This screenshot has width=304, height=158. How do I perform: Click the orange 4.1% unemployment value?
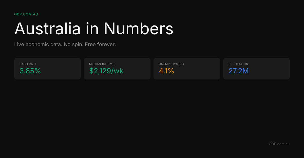click(166, 71)
